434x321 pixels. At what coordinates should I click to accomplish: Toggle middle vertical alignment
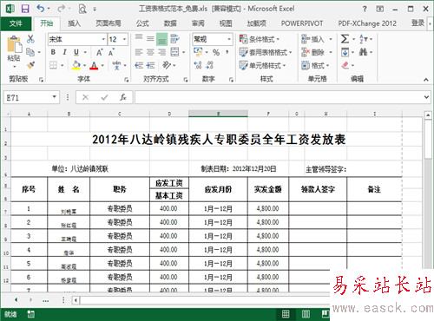coord(150,39)
